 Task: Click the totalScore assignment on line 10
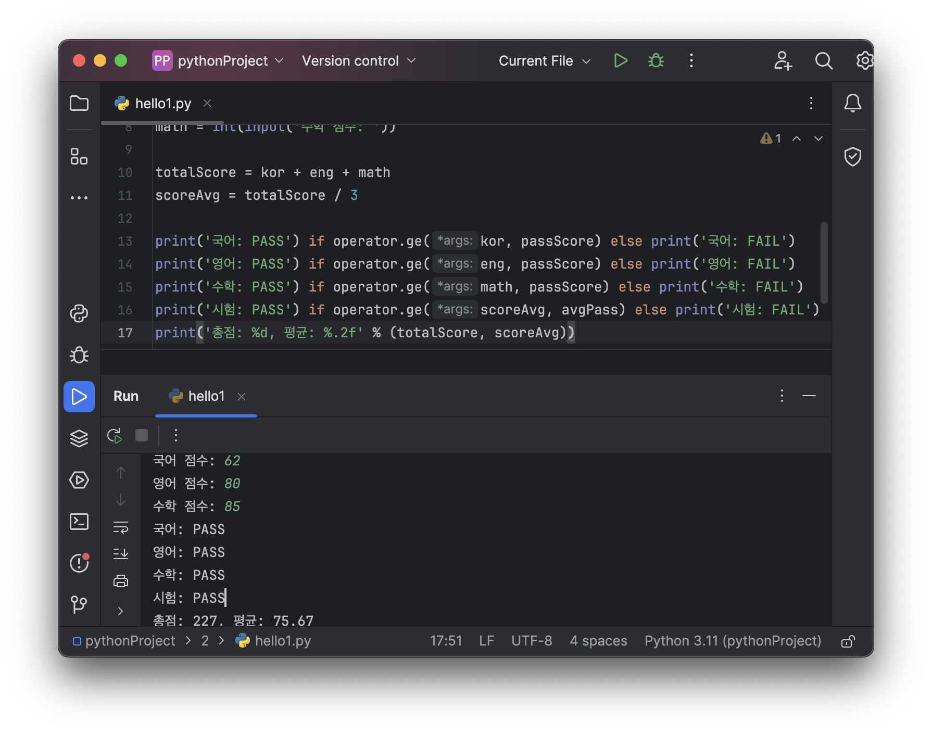tap(272, 172)
